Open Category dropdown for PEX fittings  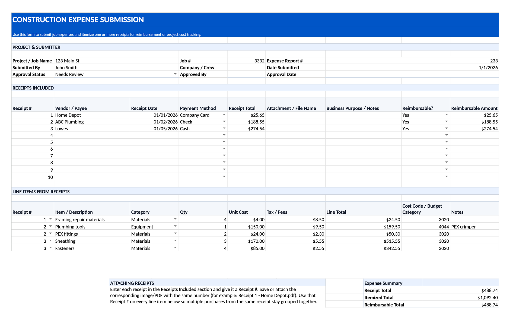[x=175, y=233]
